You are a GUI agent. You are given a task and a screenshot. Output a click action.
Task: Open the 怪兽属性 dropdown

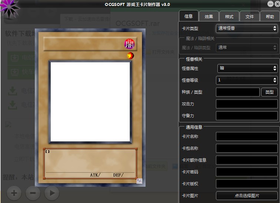pyautogui.click(x=247, y=68)
